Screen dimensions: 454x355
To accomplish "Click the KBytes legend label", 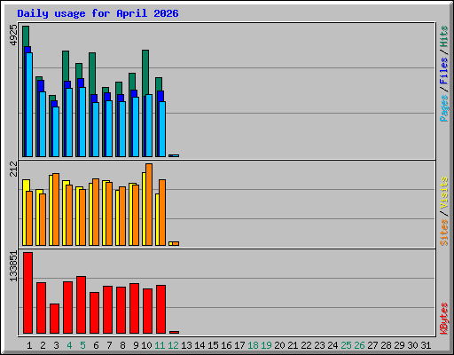I will pos(443,319).
